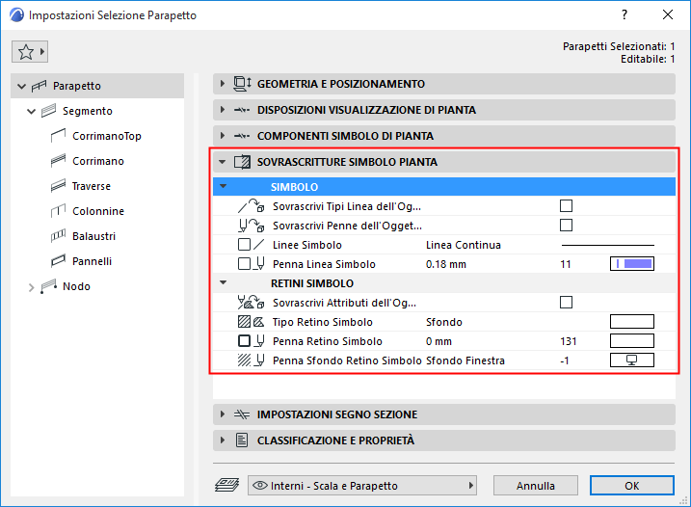
Task: Click the Annulla button
Action: (536, 486)
